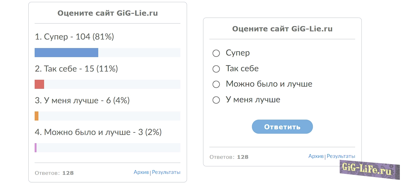Click the purple bar for "Можно было и лучше"
The height and width of the screenshot is (183, 403).
[x=36, y=148]
